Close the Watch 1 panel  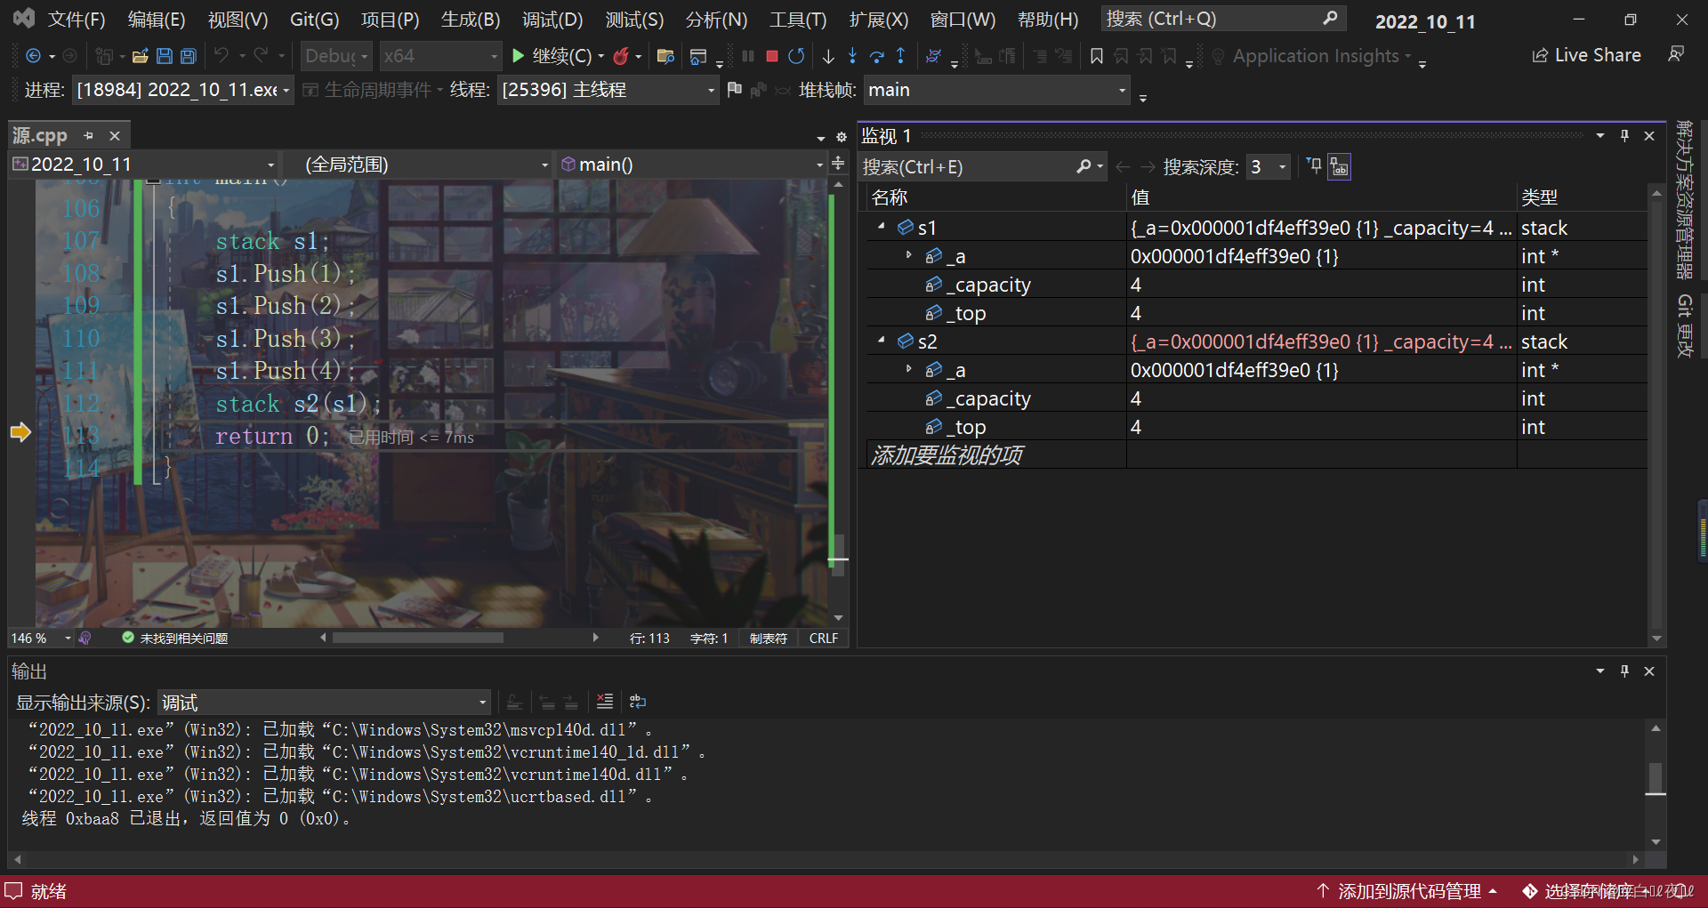coord(1649,135)
